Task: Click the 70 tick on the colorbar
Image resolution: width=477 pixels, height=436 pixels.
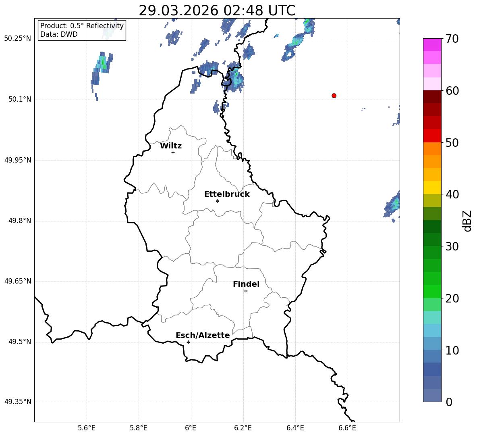Action: [452, 39]
